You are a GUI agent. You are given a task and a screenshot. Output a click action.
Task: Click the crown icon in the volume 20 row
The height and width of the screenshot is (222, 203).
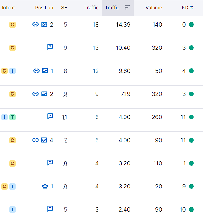pyautogui.click(x=45, y=186)
